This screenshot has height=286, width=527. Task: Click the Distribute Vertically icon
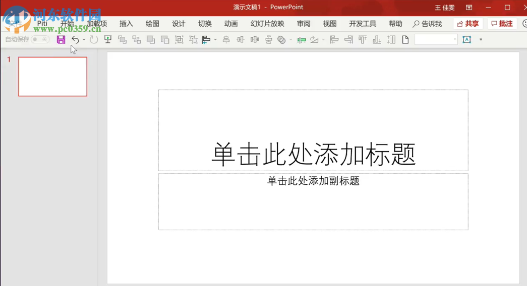click(268, 40)
